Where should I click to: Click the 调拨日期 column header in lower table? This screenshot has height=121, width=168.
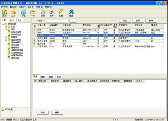point(44,81)
